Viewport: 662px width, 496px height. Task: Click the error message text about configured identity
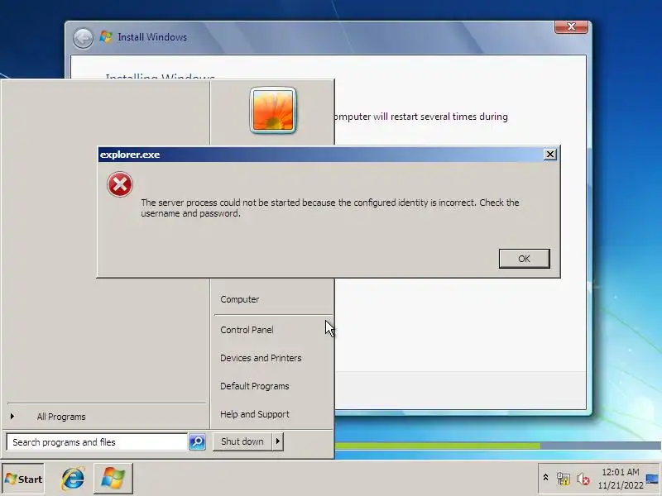[x=329, y=208]
